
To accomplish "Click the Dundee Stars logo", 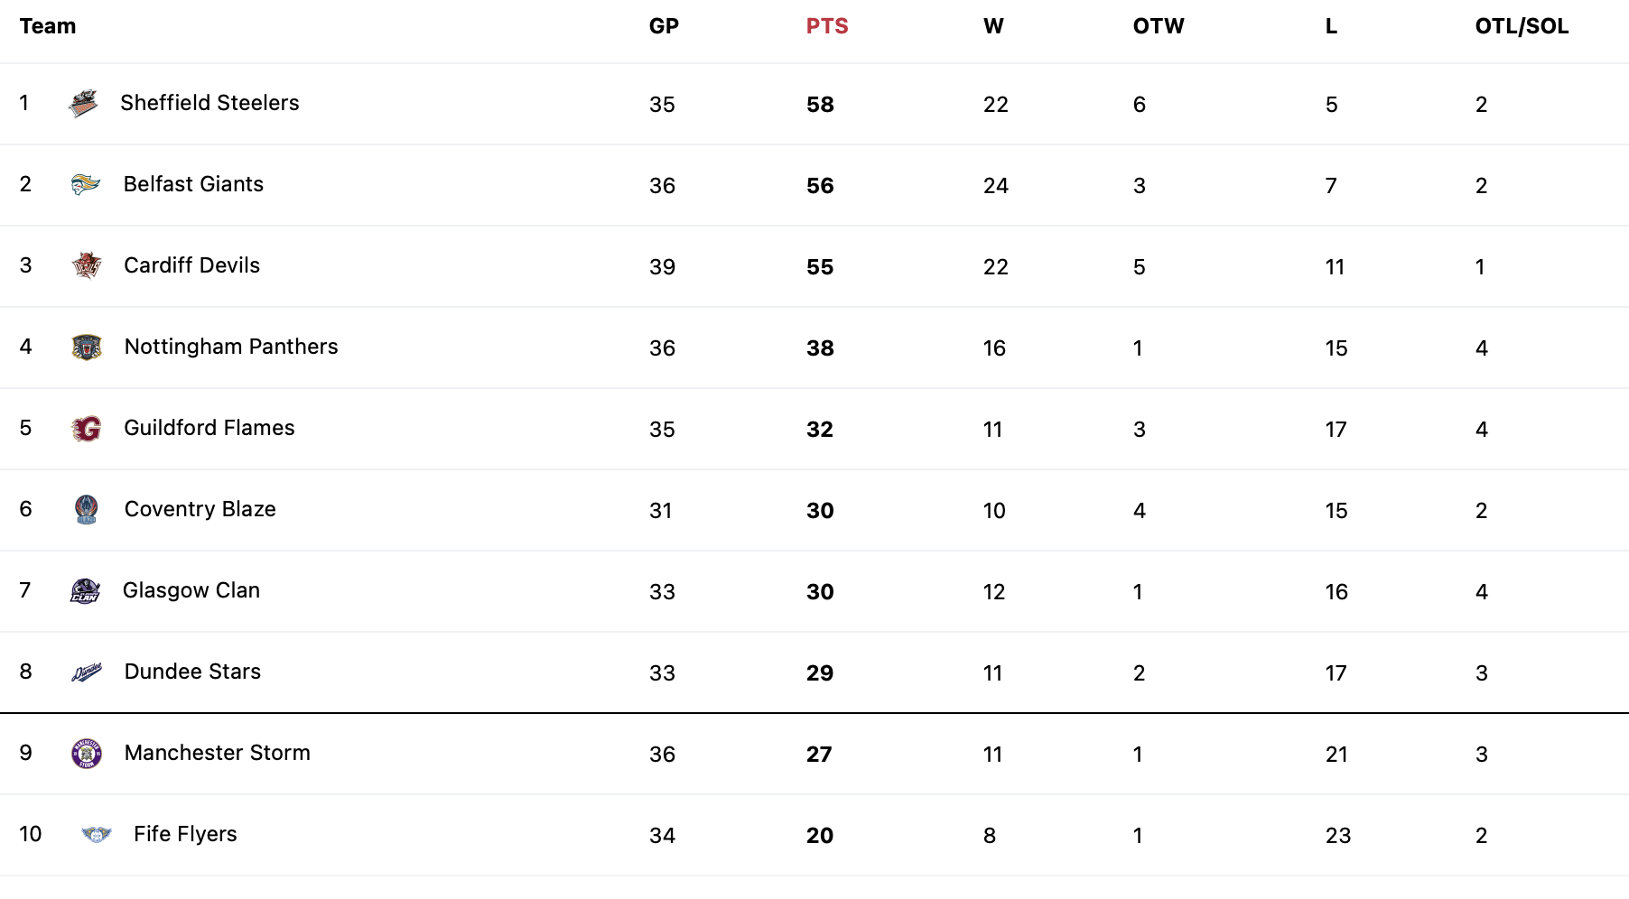I will pos(87,672).
